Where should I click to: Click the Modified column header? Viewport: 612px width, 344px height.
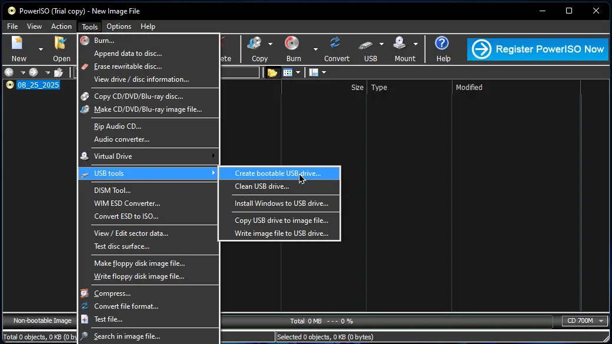469,88
